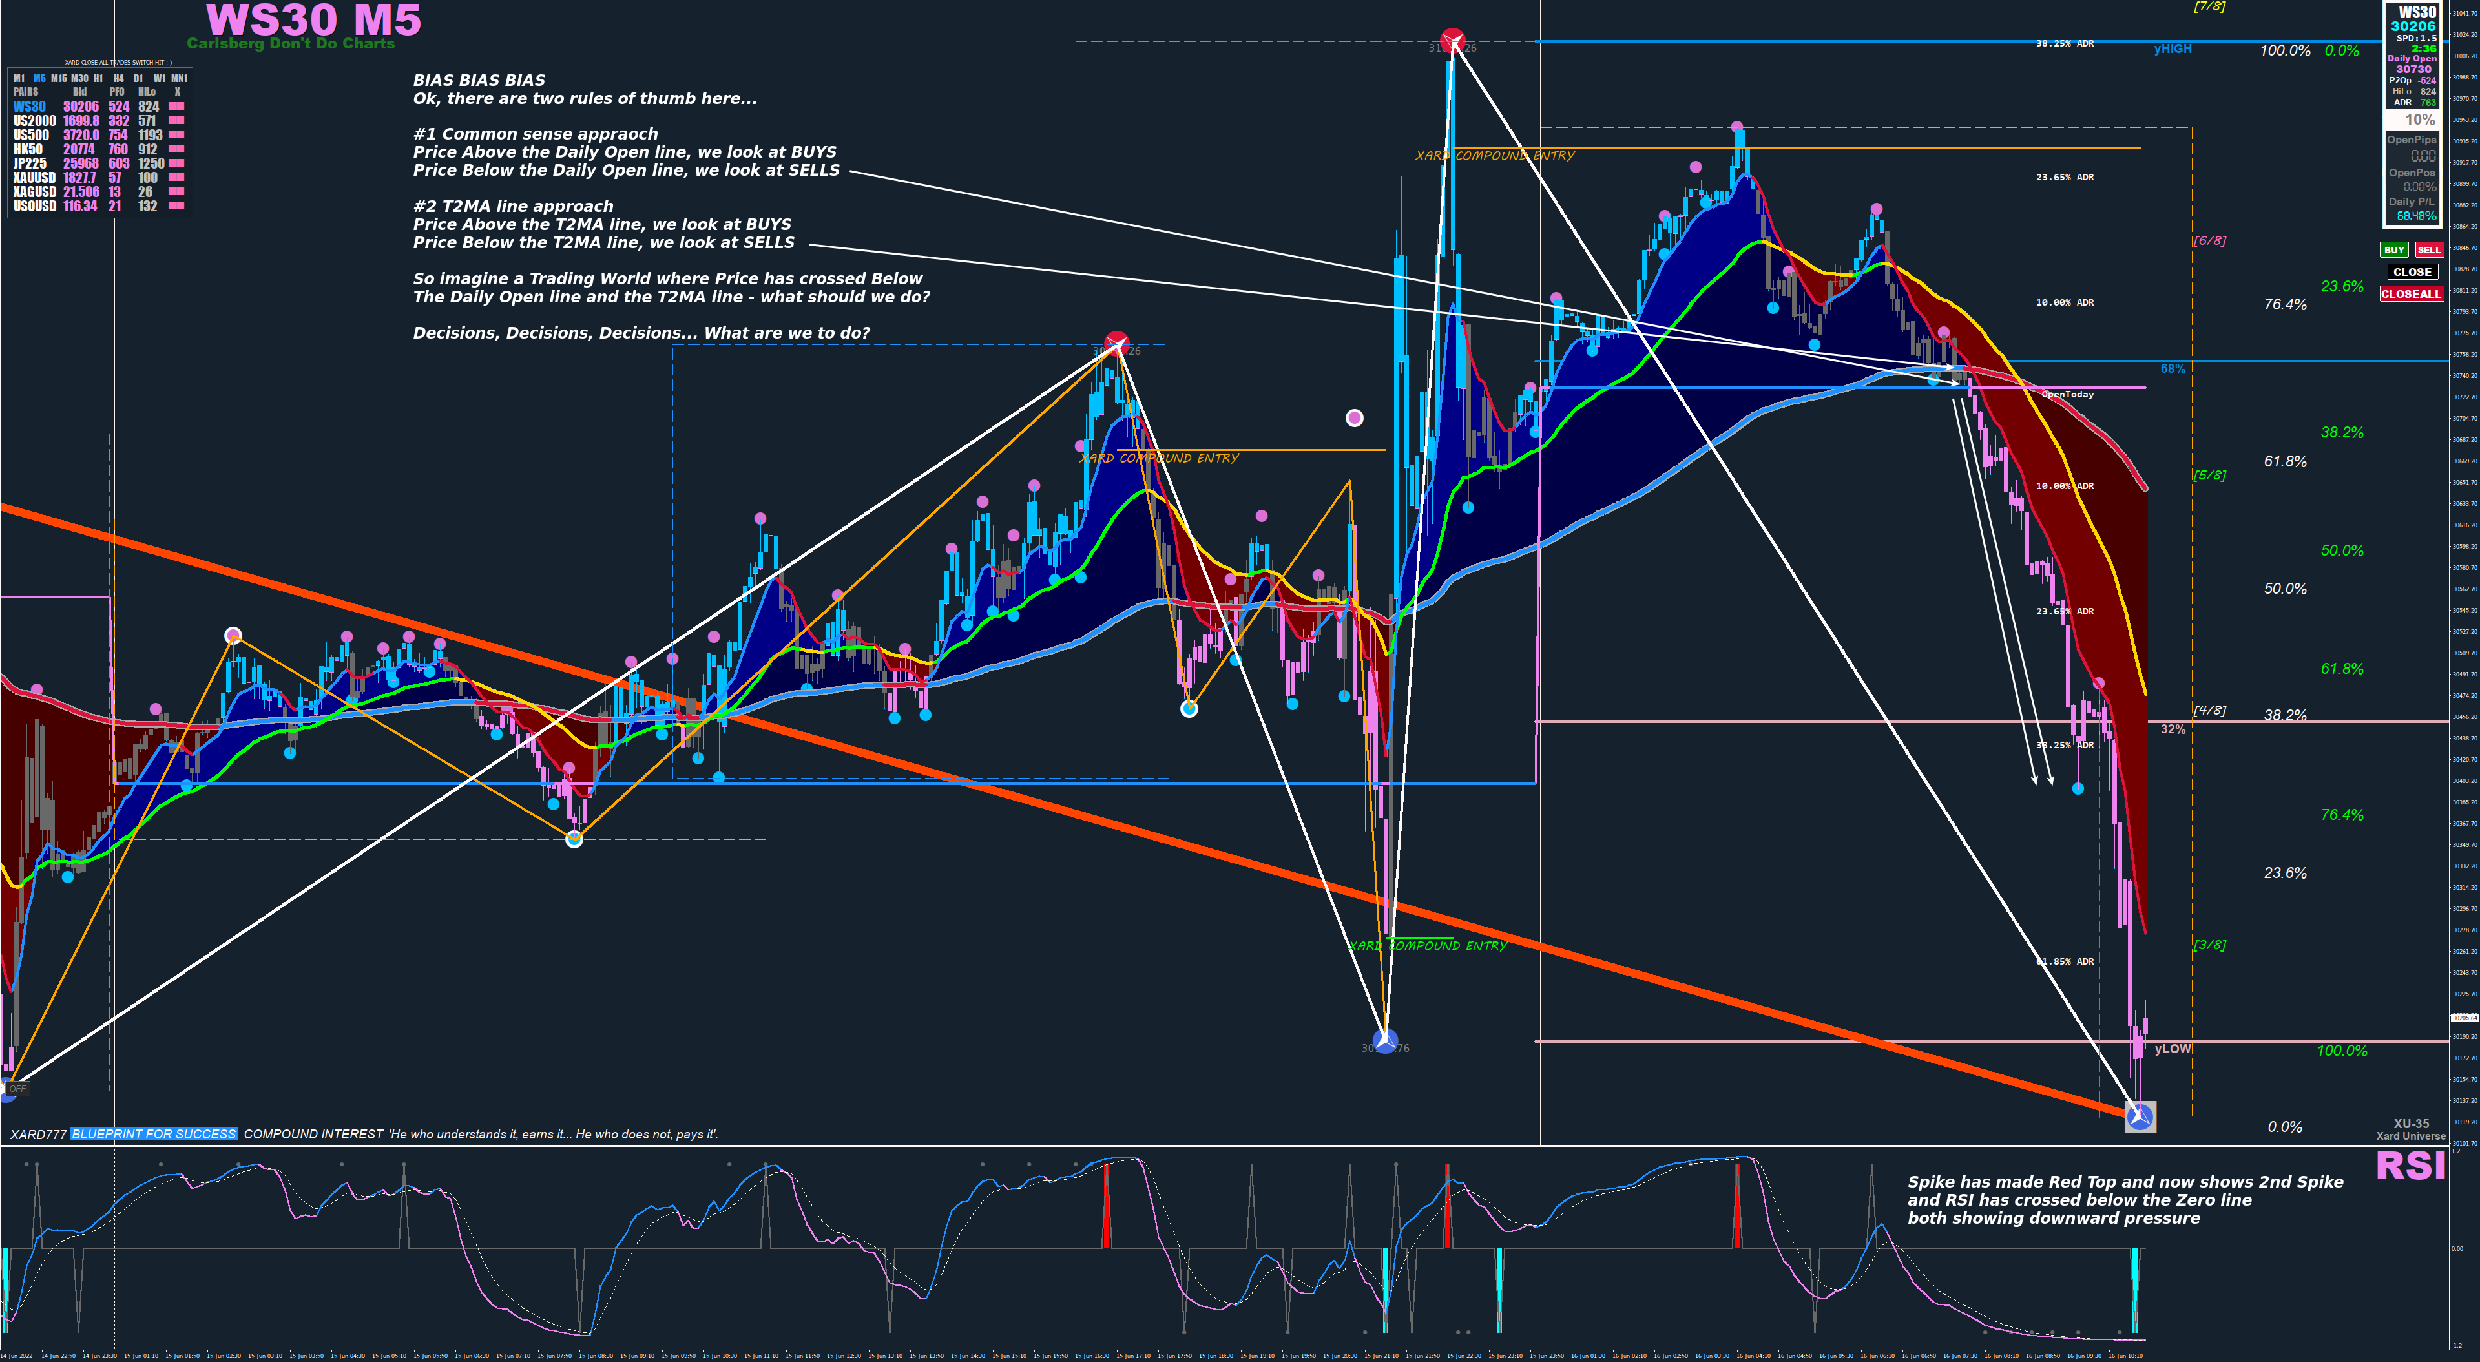Image resolution: width=2480 pixels, height=1362 pixels.
Task: Click the red arrow marker at highest peak
Action: pos(1452,41)
